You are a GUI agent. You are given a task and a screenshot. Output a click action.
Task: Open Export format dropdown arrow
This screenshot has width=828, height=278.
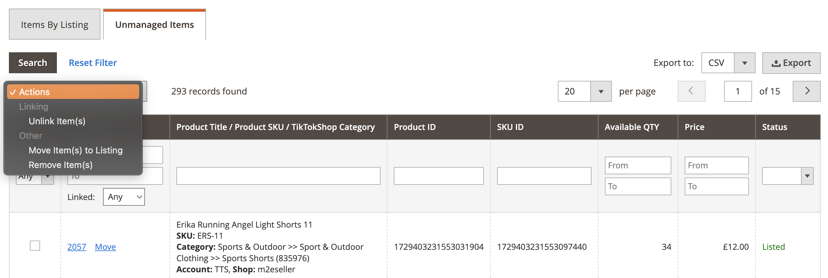point(744,63)
